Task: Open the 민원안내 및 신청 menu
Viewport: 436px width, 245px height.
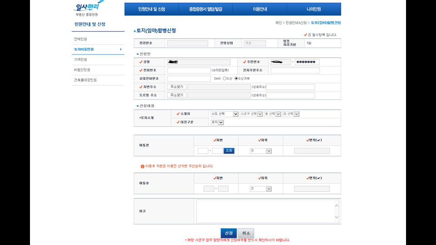Action: coord(152,9)
